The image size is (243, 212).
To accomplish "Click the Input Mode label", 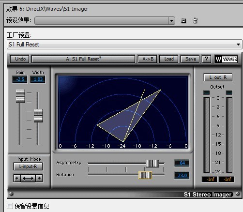I will [29, 159].
